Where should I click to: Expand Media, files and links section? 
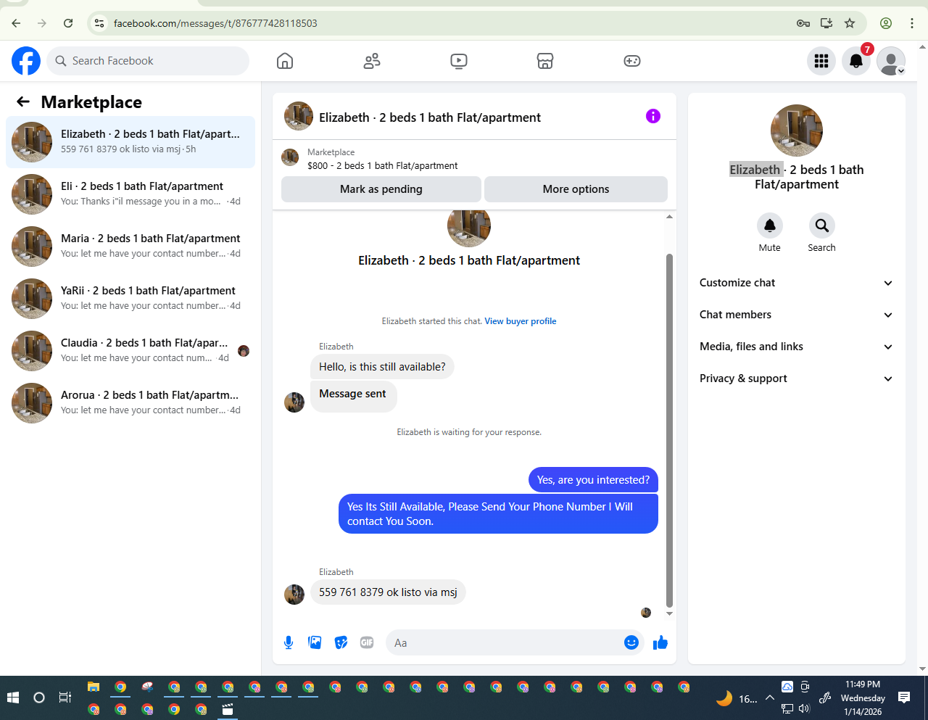click(796, 347)
